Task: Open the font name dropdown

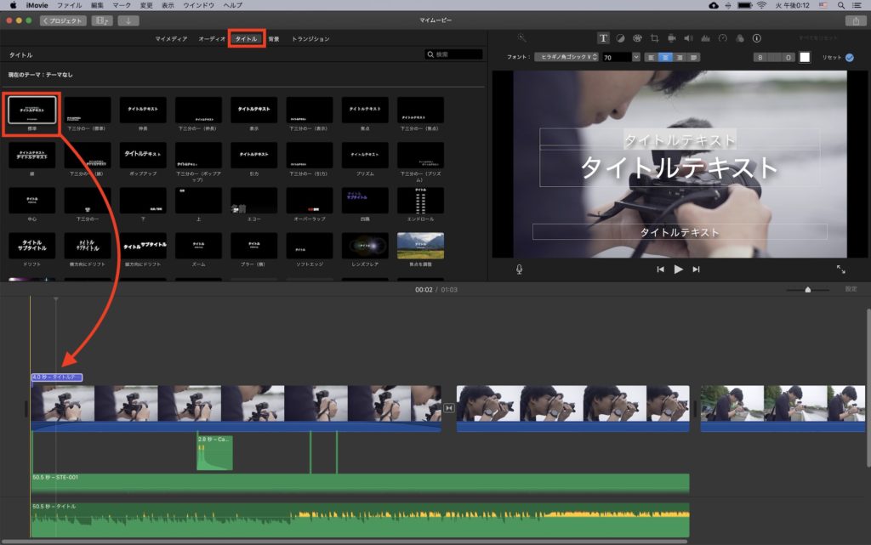Action: 566,57
